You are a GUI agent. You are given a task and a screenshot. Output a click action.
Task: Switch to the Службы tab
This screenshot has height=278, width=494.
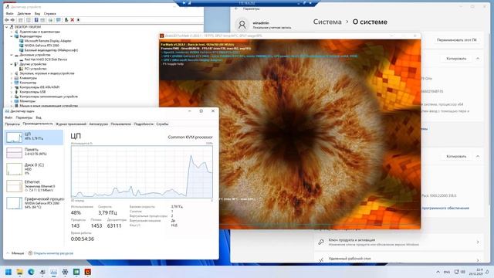pos(162,124)
